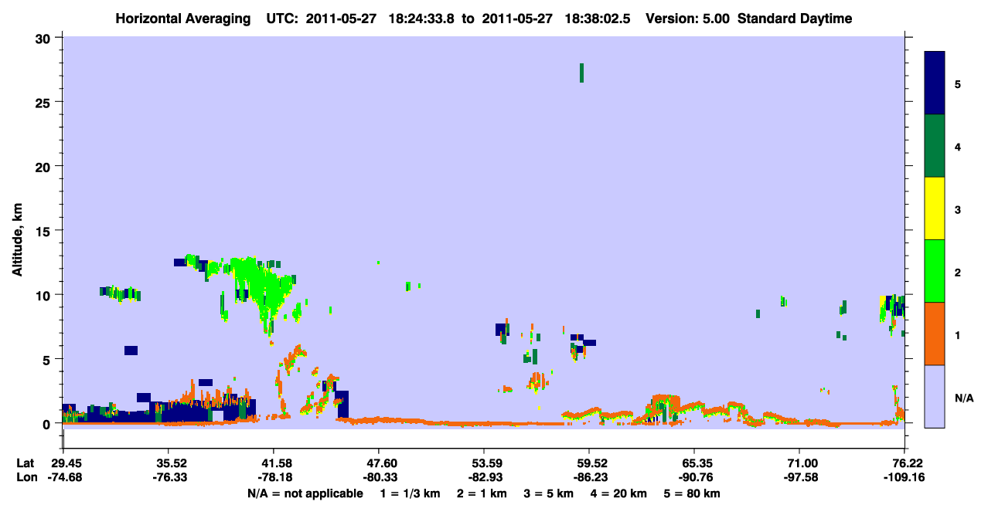The width and height of the screenshot is (1005, 515).
Task: Click the 'Lon' row label
Action: 26,477
